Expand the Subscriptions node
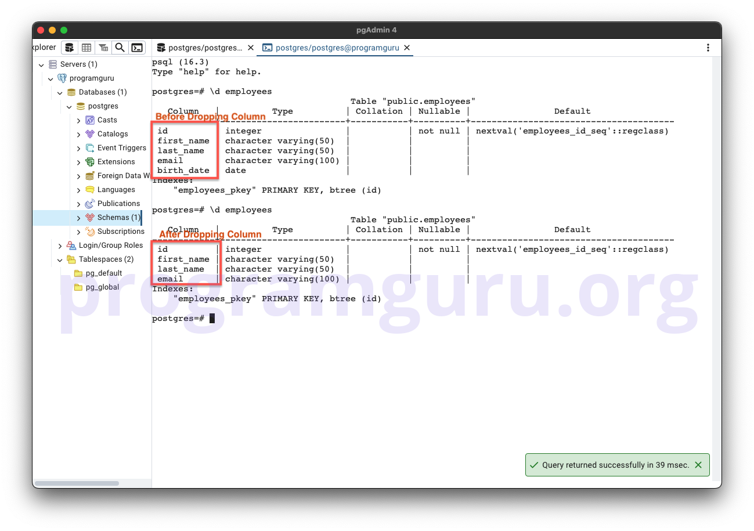This screenshot has width=754, height=531. pyautogui.click(x=79, y=232)
